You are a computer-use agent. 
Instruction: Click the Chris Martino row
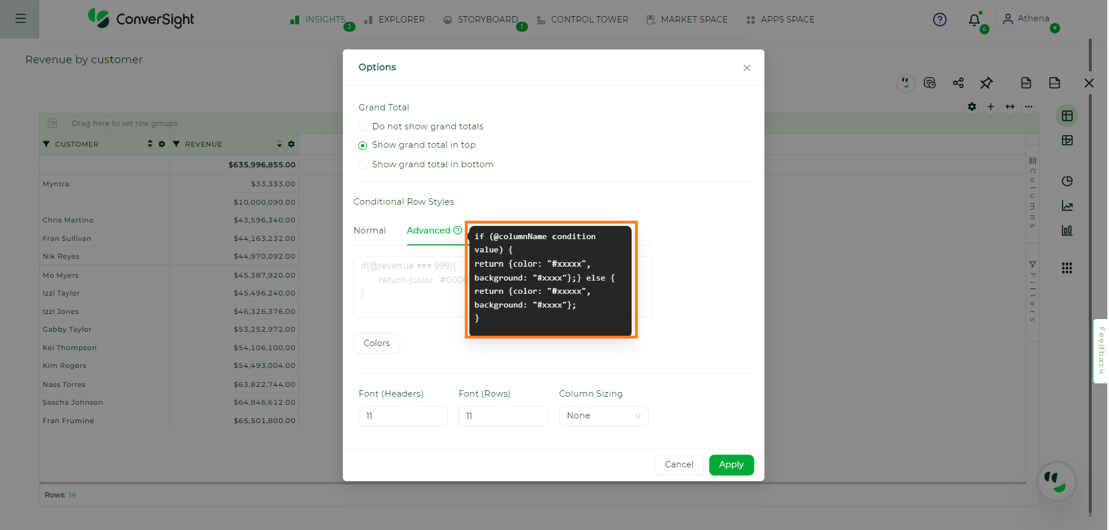(x=169, y=220)
